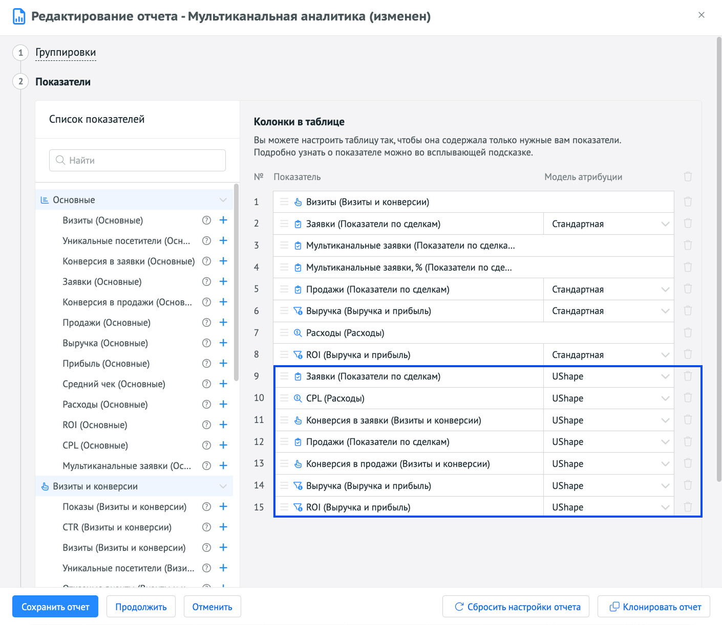Add CTR (Визиты и конверсии) with plus

[223, 527]
